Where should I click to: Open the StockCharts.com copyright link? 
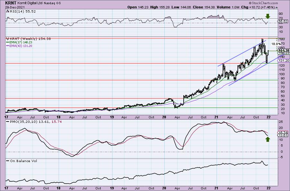(263, 3)
